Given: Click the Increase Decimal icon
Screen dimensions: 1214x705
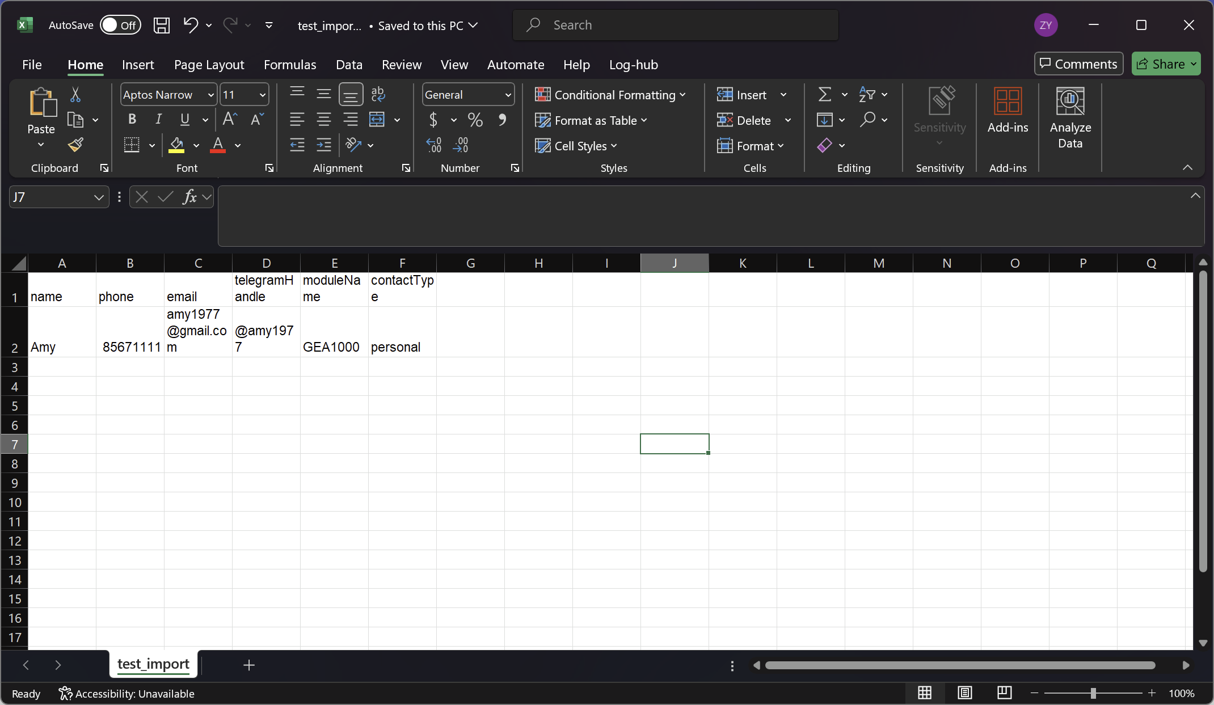Looking at the screenshot, I should point(434,145).
